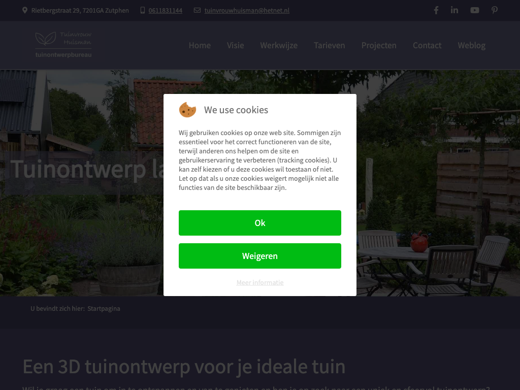Click Tuinvrouw Huisman logo
This screenshot has height=390, width=520.
pos(63,45)
